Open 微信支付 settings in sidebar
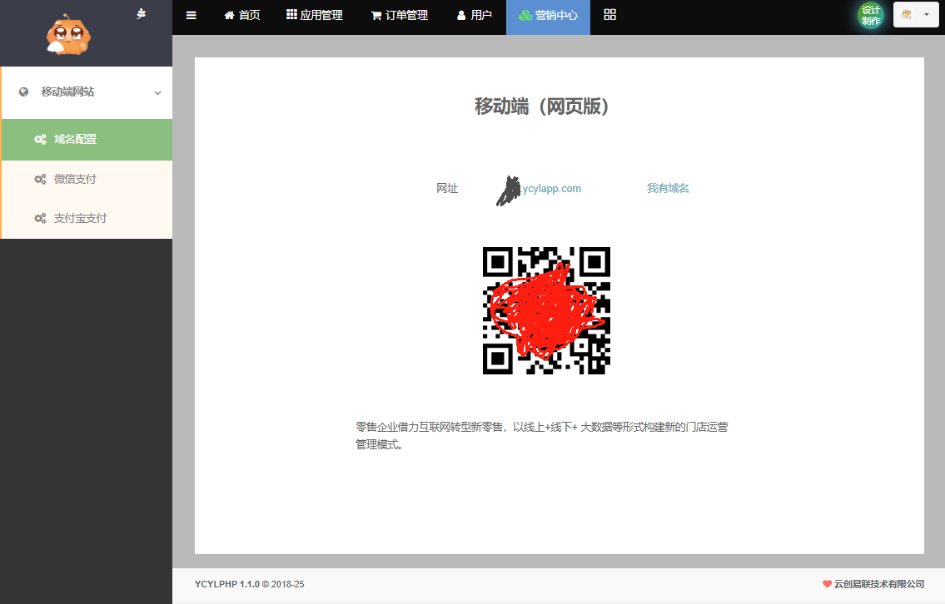 coord(75,179)
